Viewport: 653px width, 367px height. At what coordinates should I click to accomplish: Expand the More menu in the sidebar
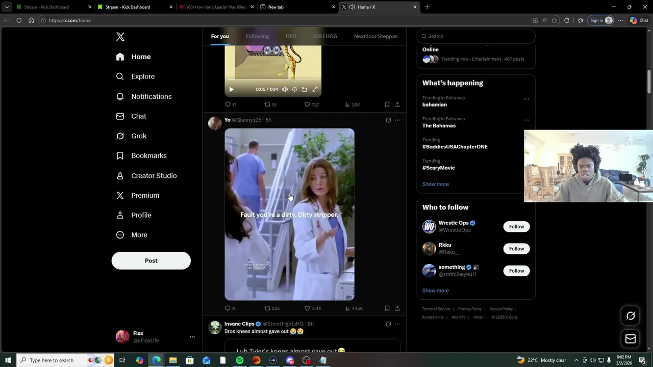click(132, 235)
